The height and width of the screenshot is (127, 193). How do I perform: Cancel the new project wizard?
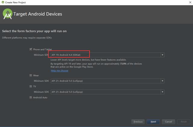coord(168,122)
